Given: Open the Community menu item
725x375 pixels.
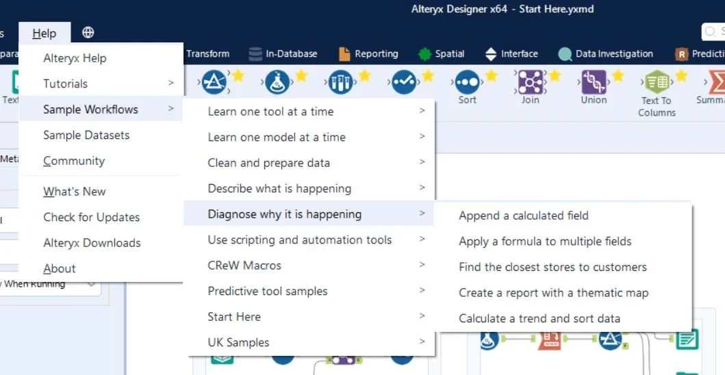Looking at the screenshot, I should click(101, 161).
